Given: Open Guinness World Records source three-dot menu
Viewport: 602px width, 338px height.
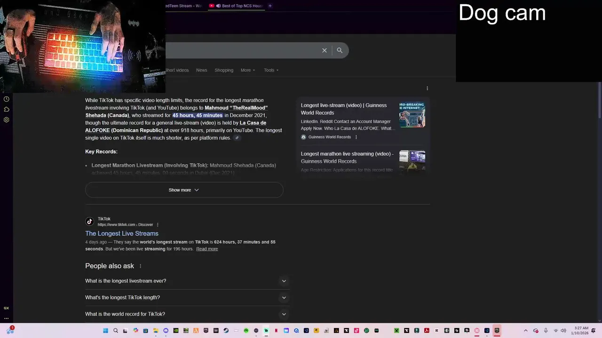Looking at the screenshot, I should click(356, 137).
